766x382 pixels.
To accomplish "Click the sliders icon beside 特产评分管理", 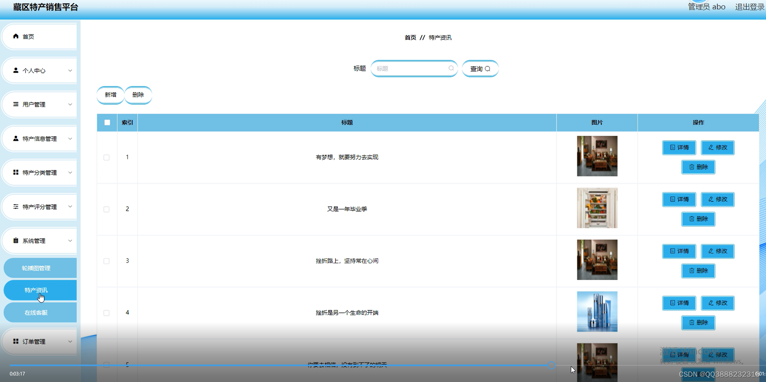I will [x=16, y=207].
